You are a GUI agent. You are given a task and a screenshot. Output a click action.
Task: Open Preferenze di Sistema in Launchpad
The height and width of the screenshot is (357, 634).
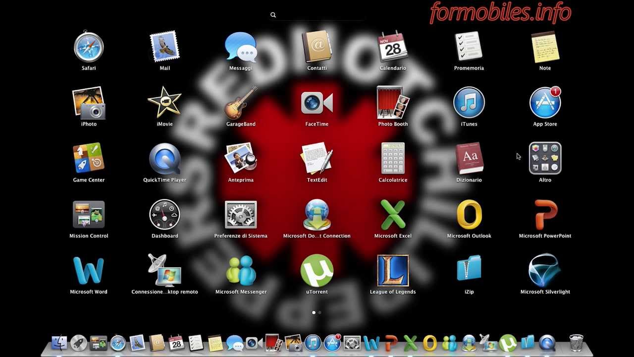[241, 215]
